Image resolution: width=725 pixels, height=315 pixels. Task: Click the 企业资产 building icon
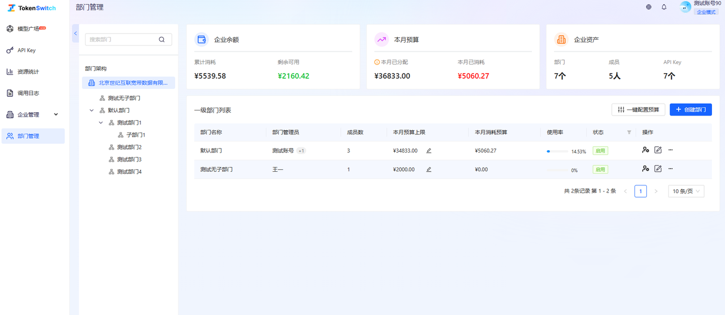pyautogui.click(x=561, y=40)
